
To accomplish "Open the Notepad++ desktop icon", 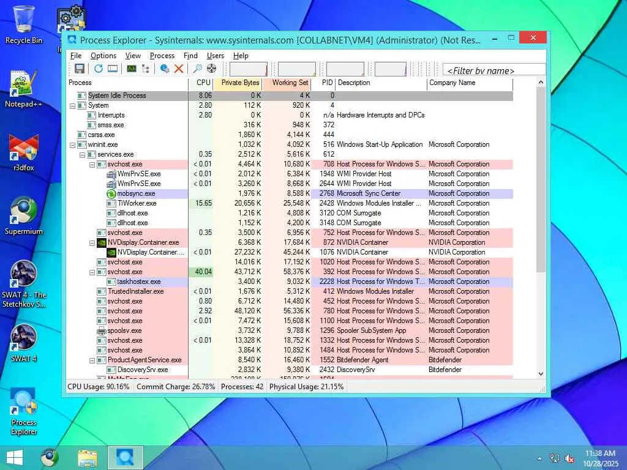I will click(24, 89).
